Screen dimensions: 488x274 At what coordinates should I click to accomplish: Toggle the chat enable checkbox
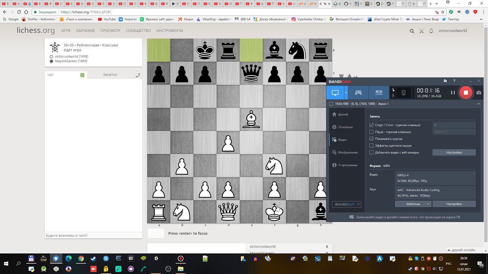point(82,75)
